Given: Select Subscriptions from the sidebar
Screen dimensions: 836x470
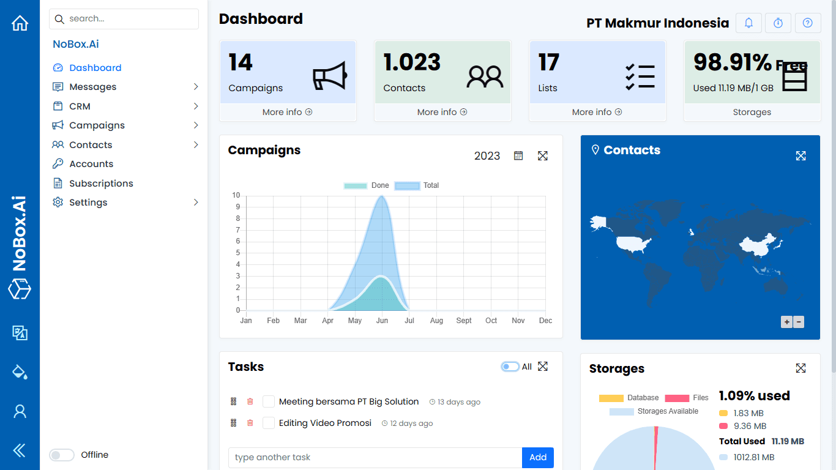Looking at the screenshot, I should (100, 183).
